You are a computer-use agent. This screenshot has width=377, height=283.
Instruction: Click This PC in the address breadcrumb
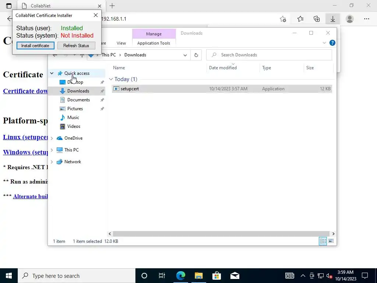109,55
